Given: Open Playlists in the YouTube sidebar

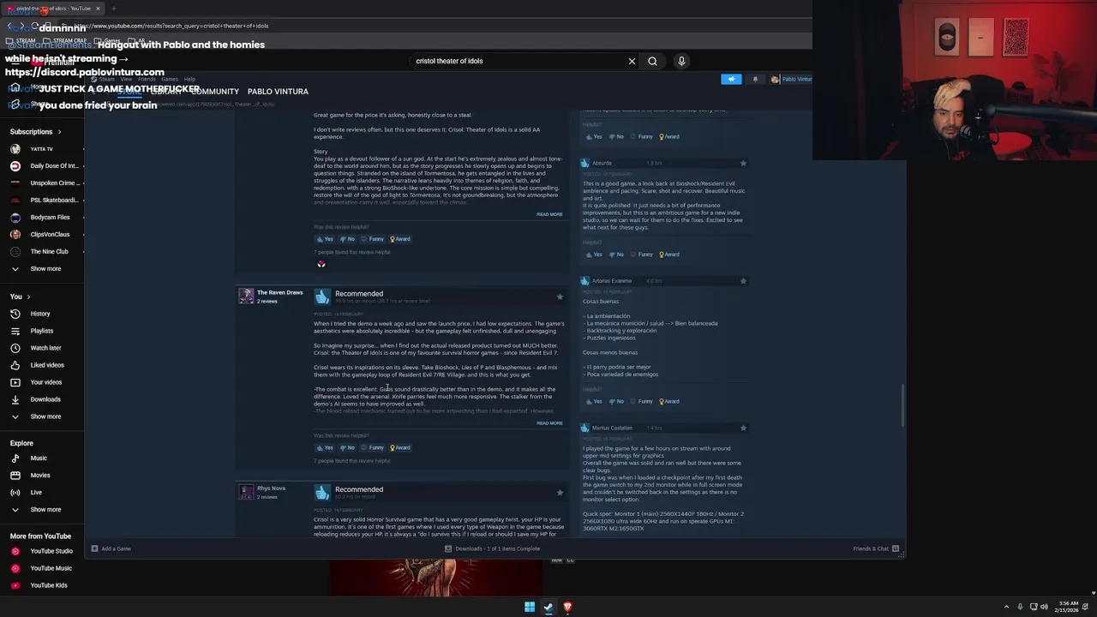Looking at the screenshot, I should pos(41,331).
